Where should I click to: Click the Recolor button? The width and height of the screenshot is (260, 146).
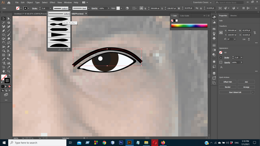tap(227, 87)
